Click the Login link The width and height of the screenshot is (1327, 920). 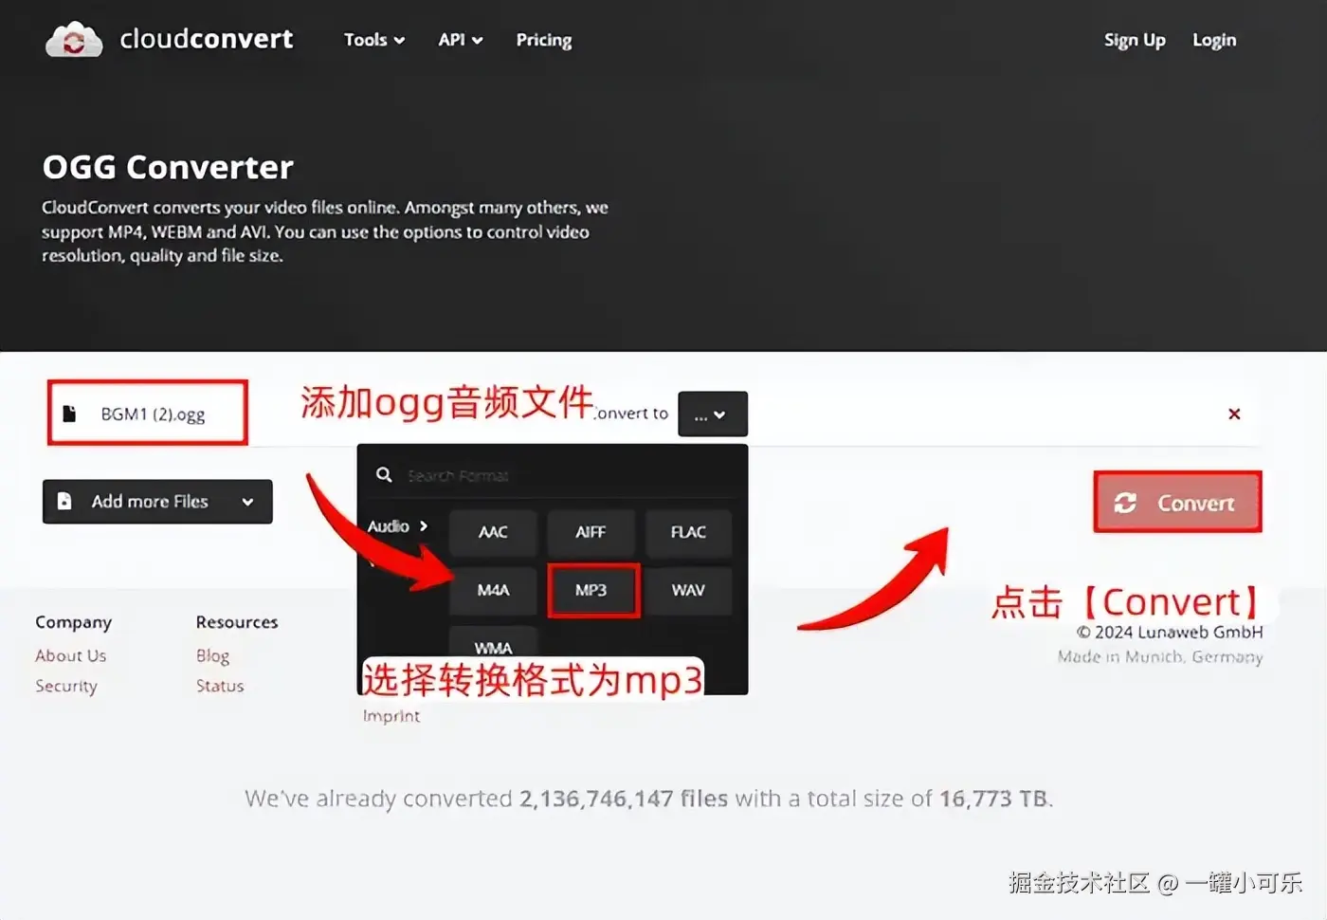click(x=1214, y=40)
